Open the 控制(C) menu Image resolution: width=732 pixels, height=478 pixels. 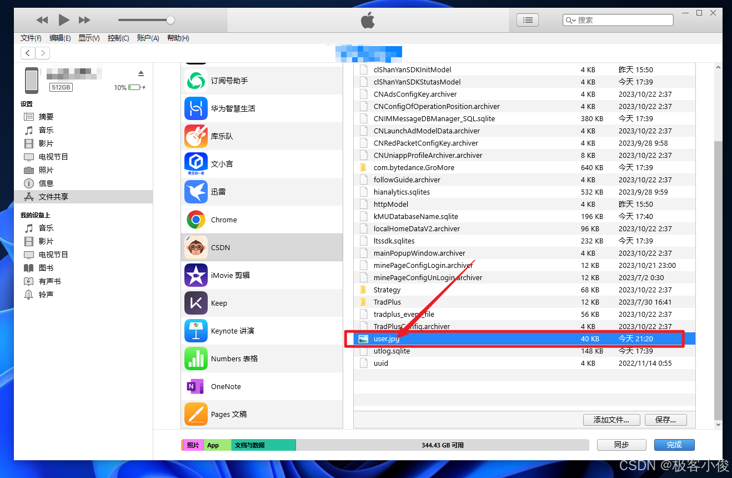(x=118, y=38)
